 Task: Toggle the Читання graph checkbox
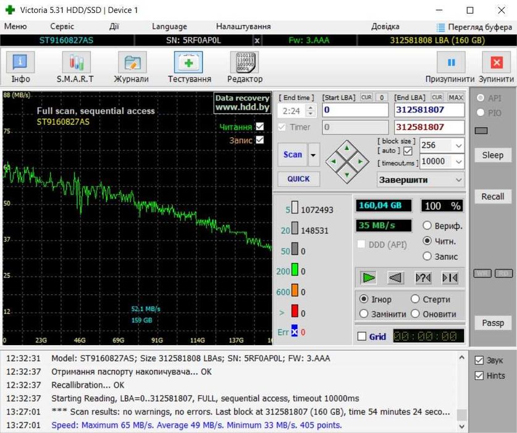pos(260,127)
